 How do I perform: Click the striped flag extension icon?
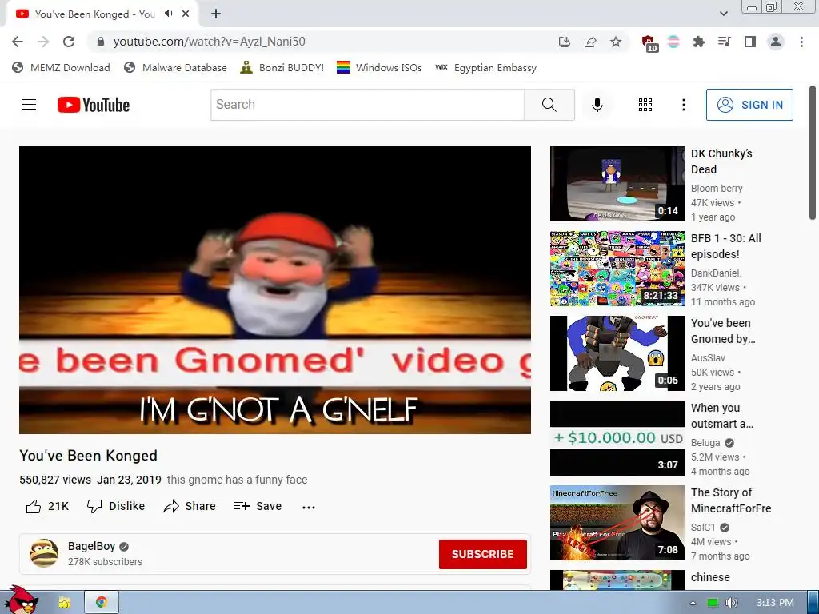point(673,42)
